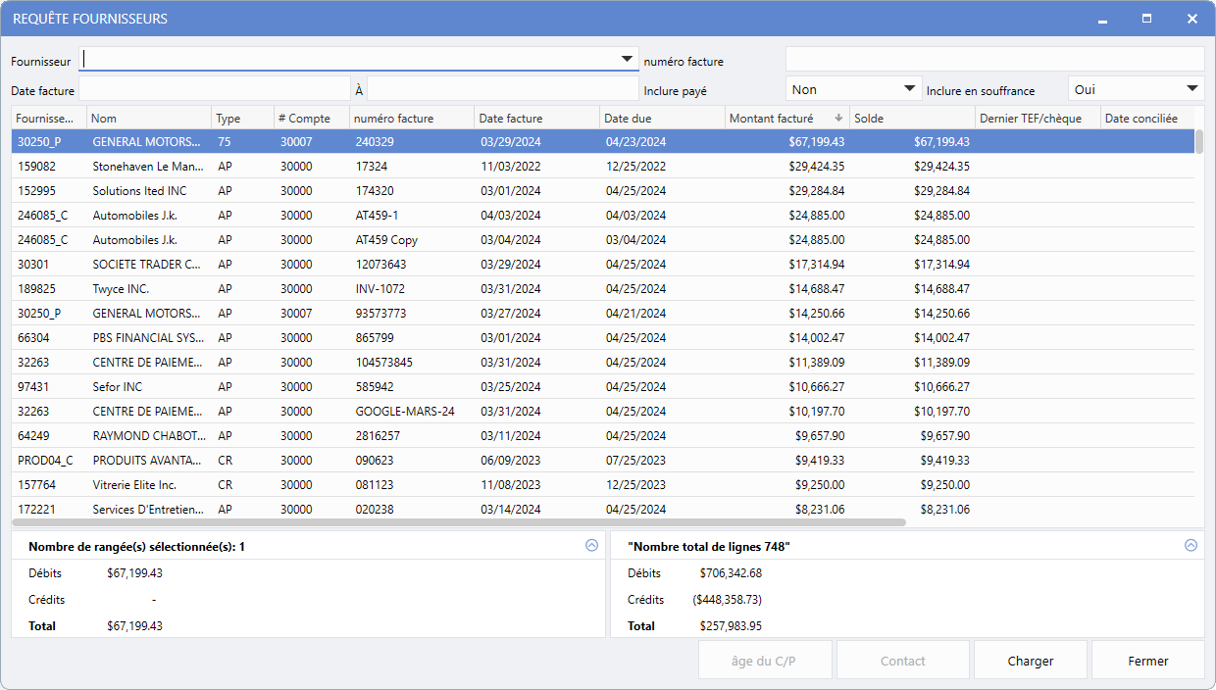This screenshot has width=1216, height=690.
Task: Maximize the Requête Fournisseurs window
Action: pos(1147,19)
